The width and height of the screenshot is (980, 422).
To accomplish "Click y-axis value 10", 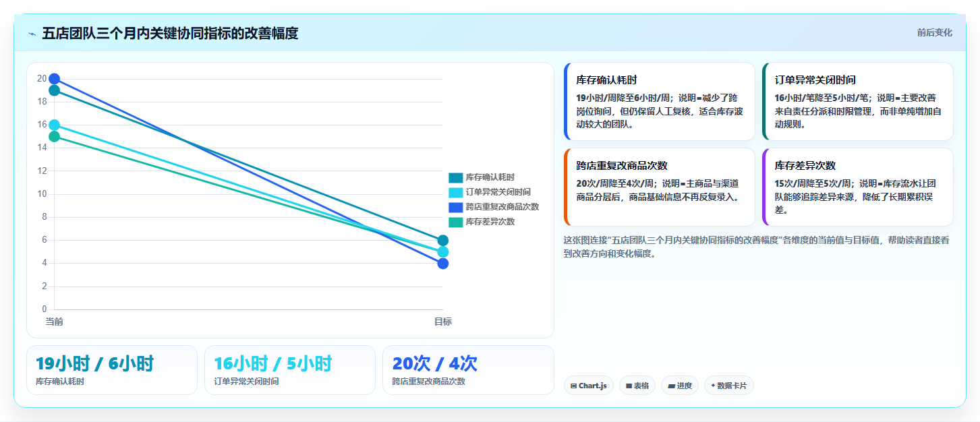I will 42,194.
